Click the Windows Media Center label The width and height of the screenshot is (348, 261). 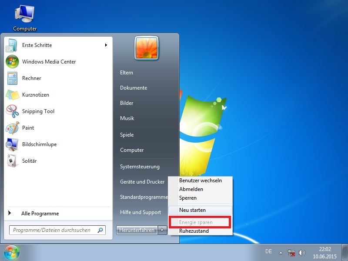(49, 62)
